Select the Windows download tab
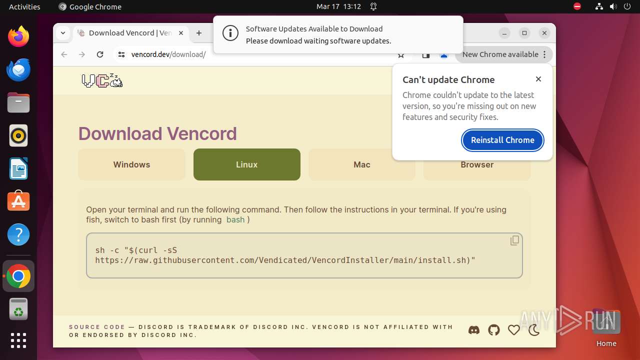Viewport: 640px width, 360px height. (131, 164)
